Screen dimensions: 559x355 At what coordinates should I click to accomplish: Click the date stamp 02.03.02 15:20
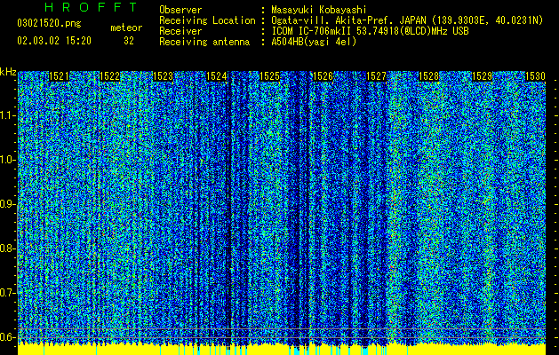[x=54, y=41]
